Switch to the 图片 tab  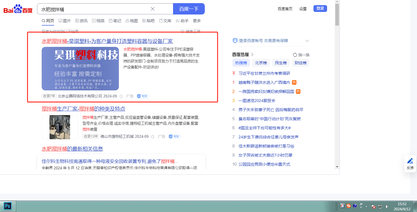pos(65,21)
